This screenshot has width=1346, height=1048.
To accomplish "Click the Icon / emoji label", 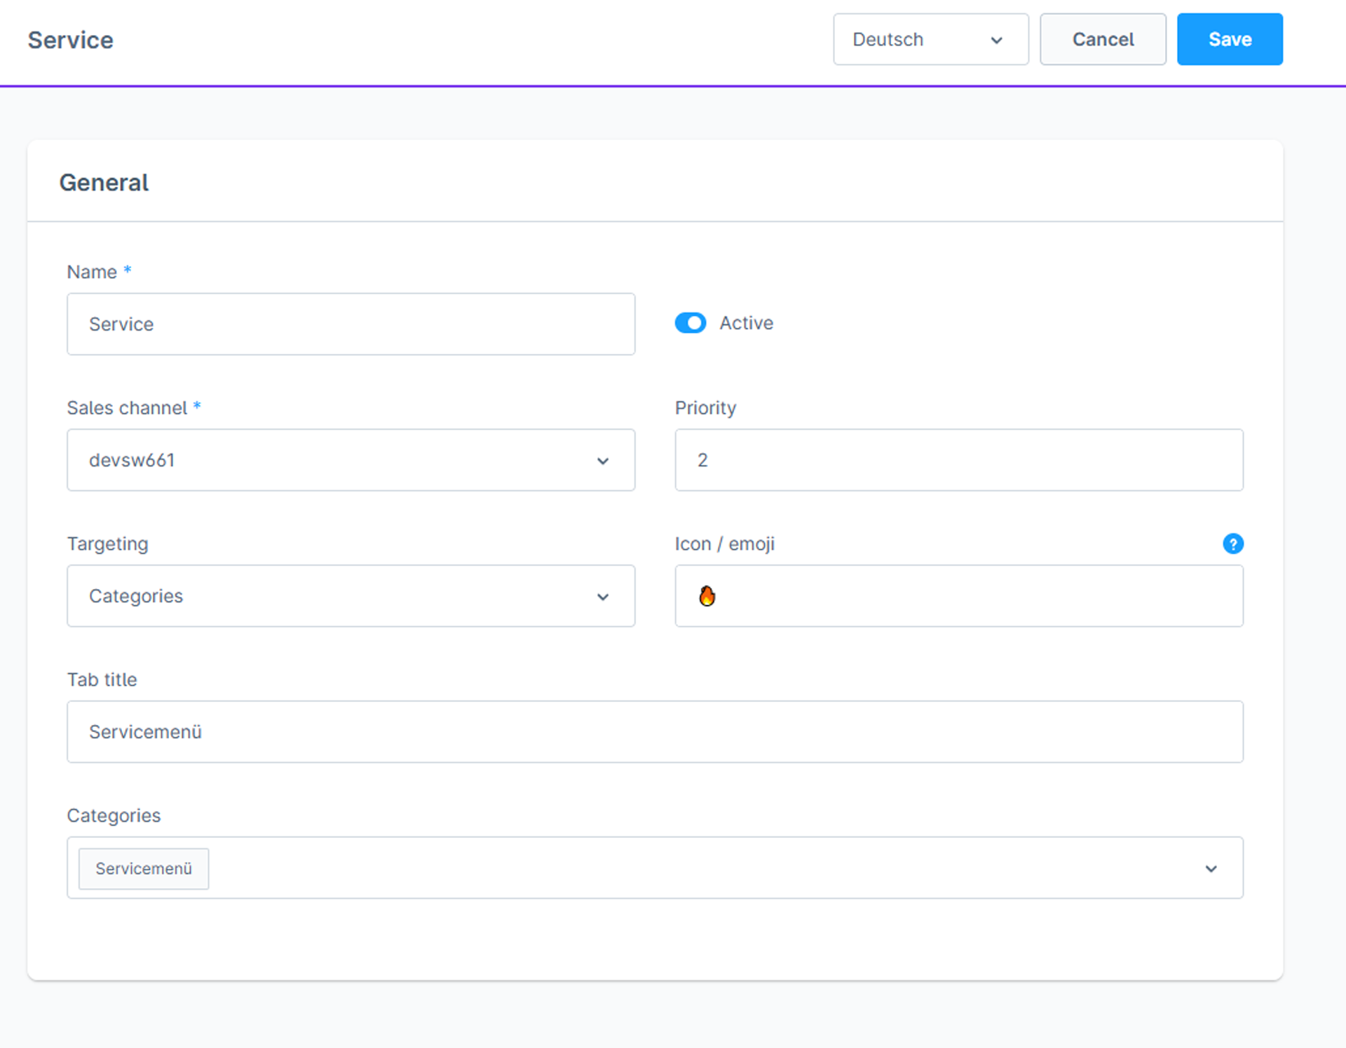I will 724,544.
